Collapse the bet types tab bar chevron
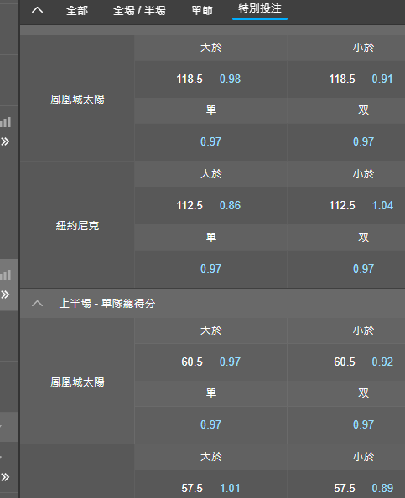This screenshot has height=498, width=405. 37,10
